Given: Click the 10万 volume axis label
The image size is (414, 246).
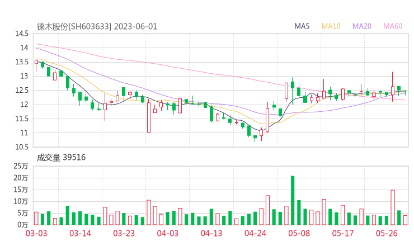Looking at the screenshot, I should tap(21, 201).
